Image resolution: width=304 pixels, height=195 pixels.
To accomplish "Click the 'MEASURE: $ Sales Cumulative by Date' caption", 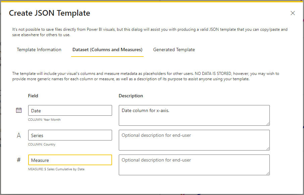I will [56, 169].
